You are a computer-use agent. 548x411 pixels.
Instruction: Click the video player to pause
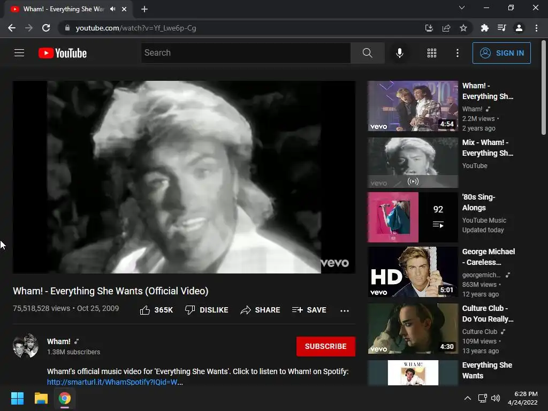point(184,177)
